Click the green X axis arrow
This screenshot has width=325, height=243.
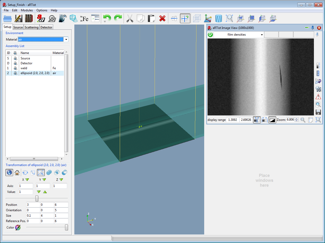pyautogui.click(x=27, y=180)
